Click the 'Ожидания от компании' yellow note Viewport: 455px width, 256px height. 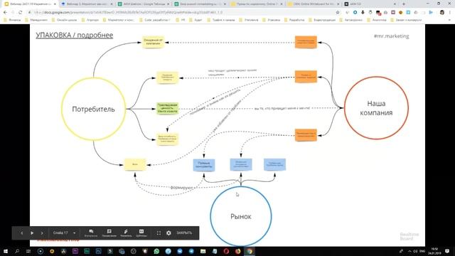[x=153, y=42]
